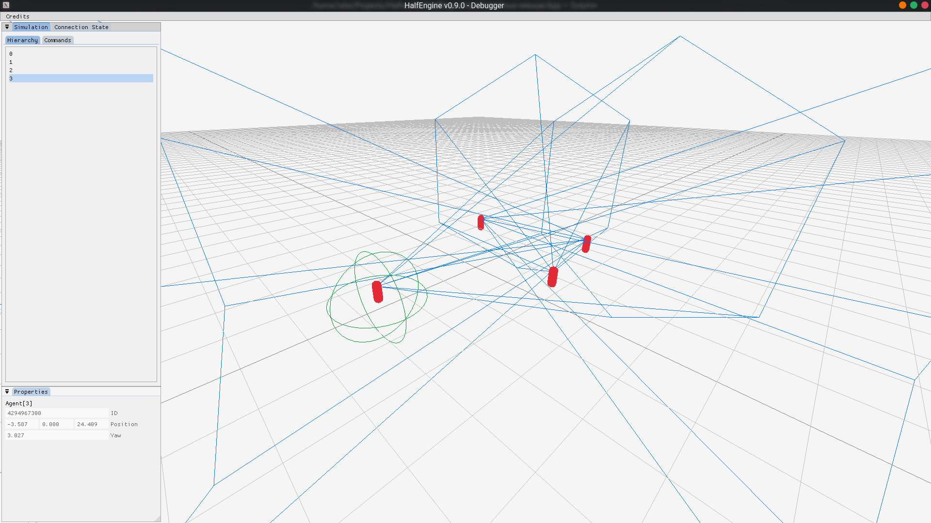Click the agent ID field showing 4294967300
Image resolution: width=931 pixels, height=523 pixels.
coord(57,413)
